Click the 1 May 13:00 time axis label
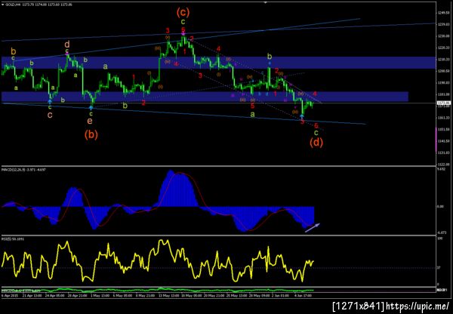Viewport: 453px width, 314px height. pos(100,296)
